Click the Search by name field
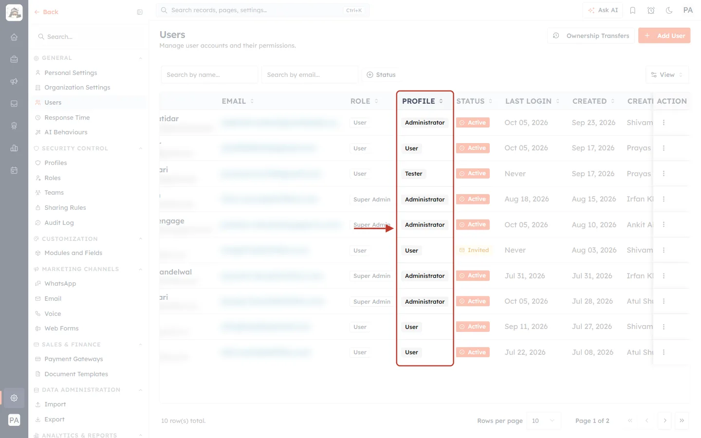The image size is (701, 438). tap(209, 75)
